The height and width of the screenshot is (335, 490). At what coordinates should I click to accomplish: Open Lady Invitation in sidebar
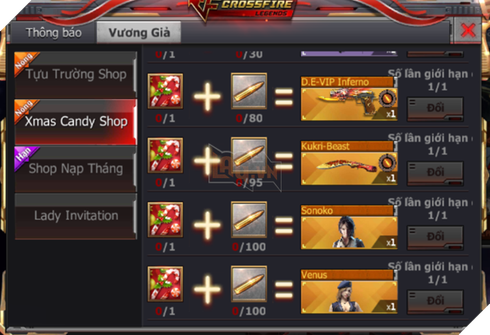(x=75, y=216)
